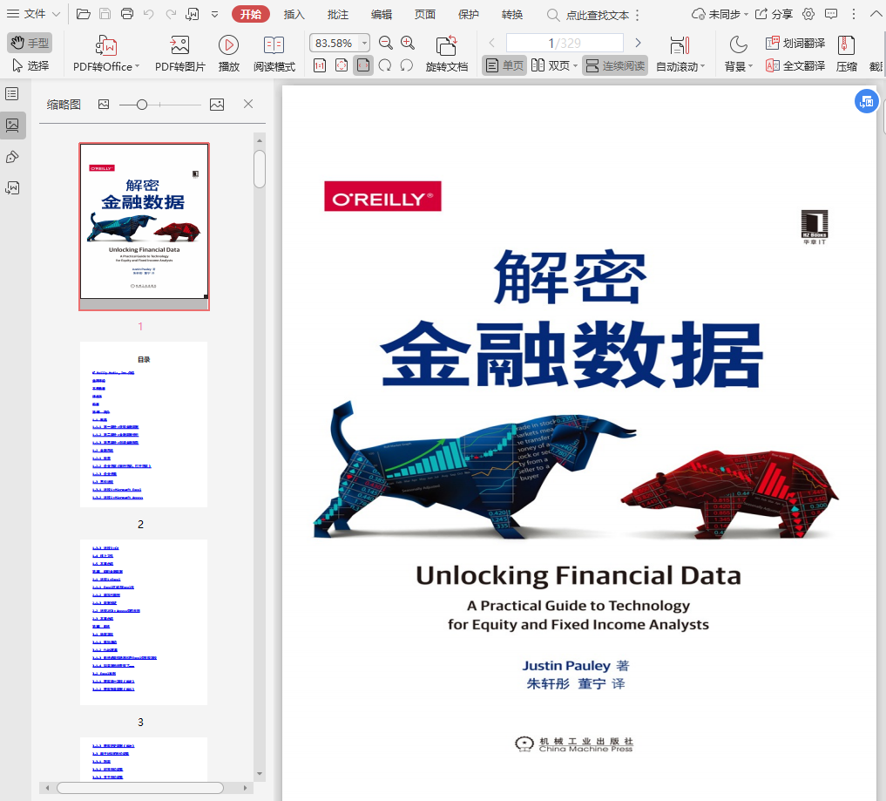Click the feedback chat icon
Image resolution: width=886 pixels, height=801 pixels.
(x=830, y=14)
